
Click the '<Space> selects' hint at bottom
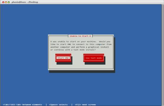58,105
